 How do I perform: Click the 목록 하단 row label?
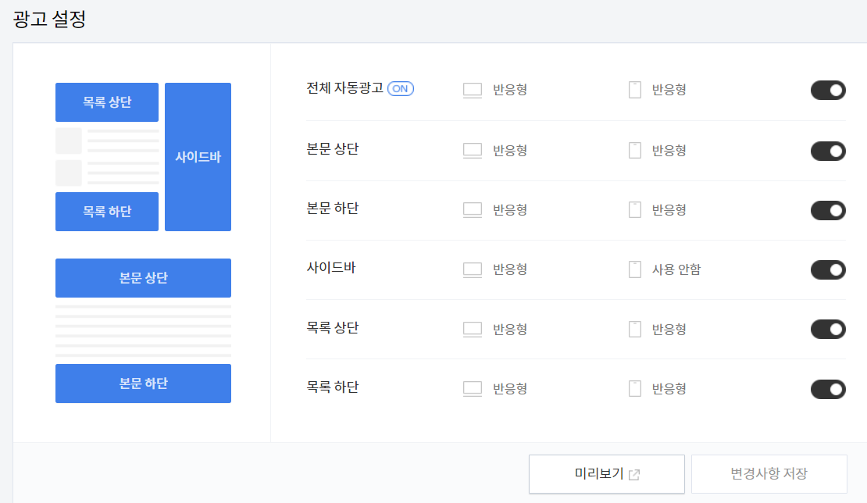coord(332,387)
